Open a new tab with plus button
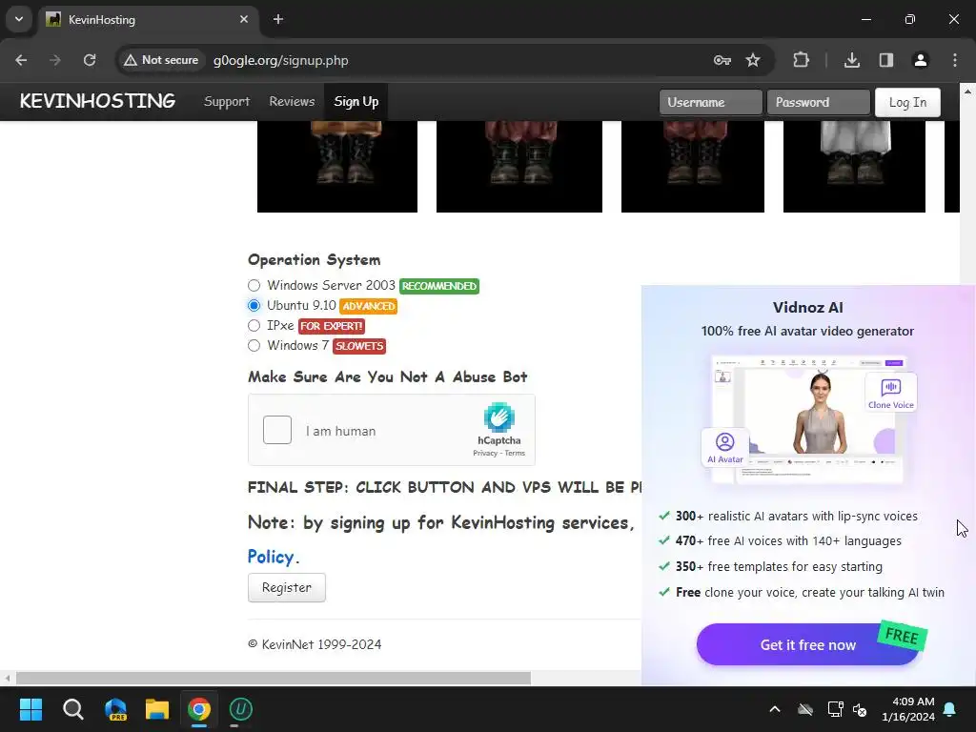The image size is (976, 732). (278, 19)
